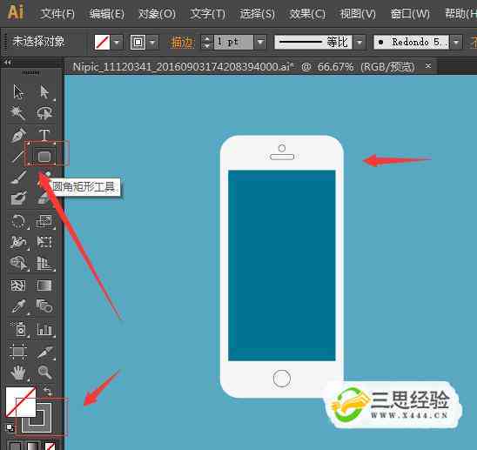Open the Redondo brush definition dropdown
Image resolution: width=477 pixels, height=450 pixels.
(x=456, y=42)
